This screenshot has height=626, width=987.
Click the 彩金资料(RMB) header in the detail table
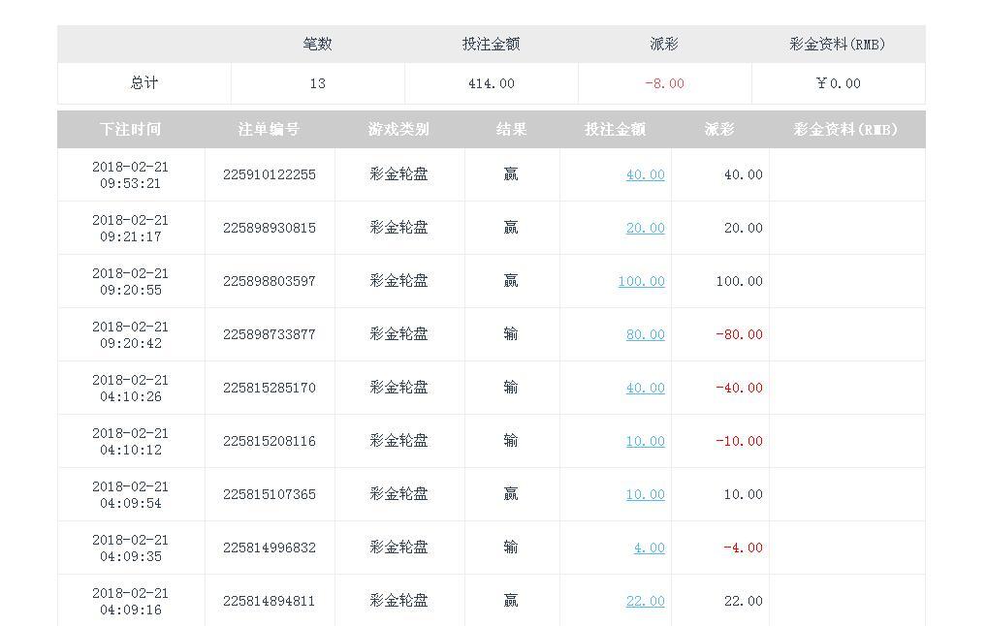tap(845, 129)
